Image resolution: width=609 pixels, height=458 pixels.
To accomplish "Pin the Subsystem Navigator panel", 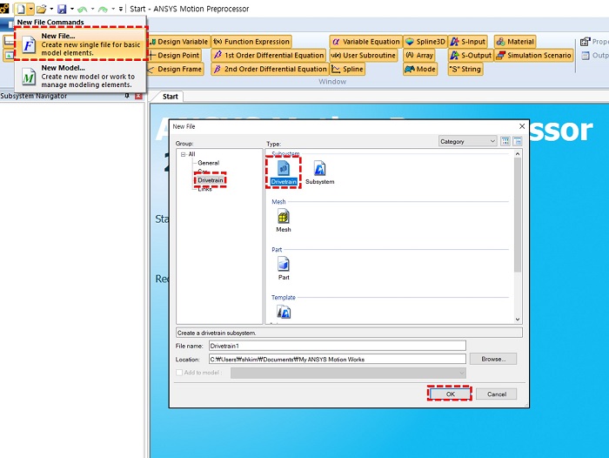I will (127, 96).
